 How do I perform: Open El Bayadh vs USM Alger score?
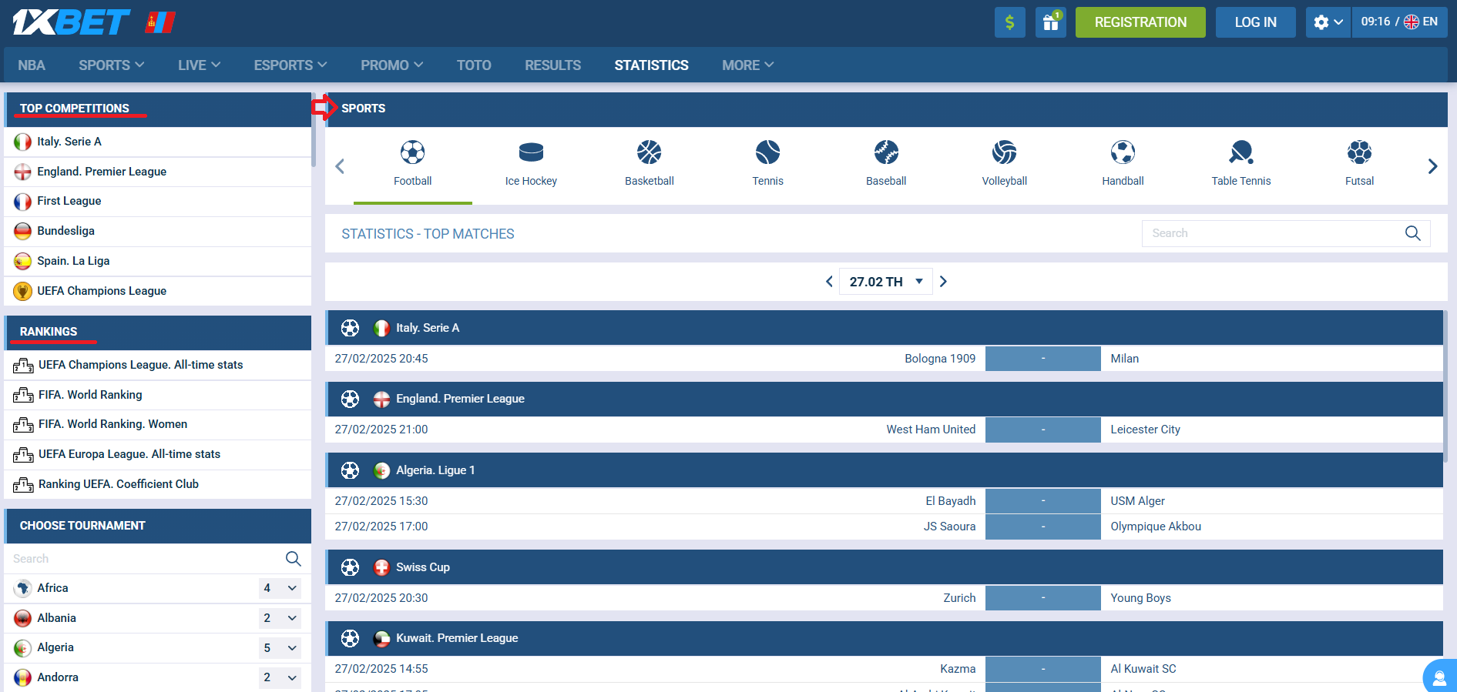1042,501
